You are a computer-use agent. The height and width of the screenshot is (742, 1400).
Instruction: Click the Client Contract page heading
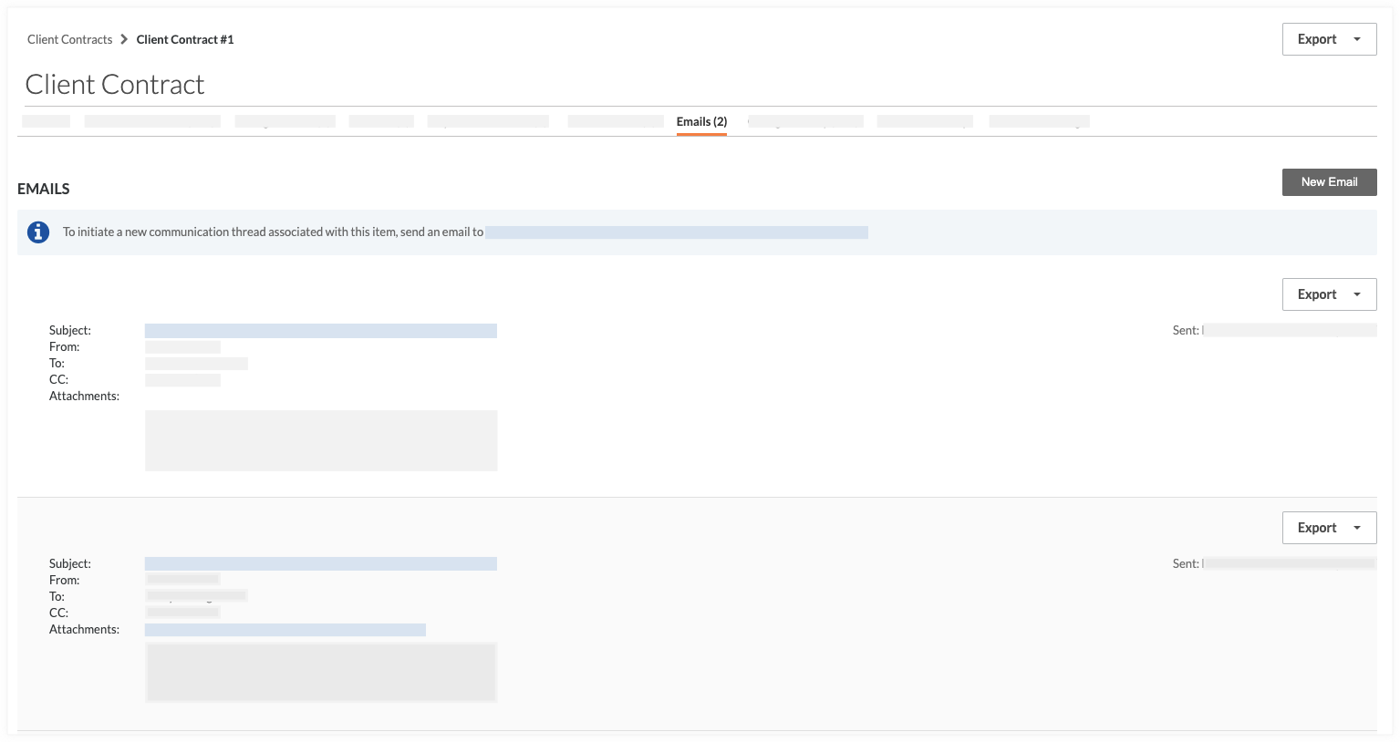(115, 85)
